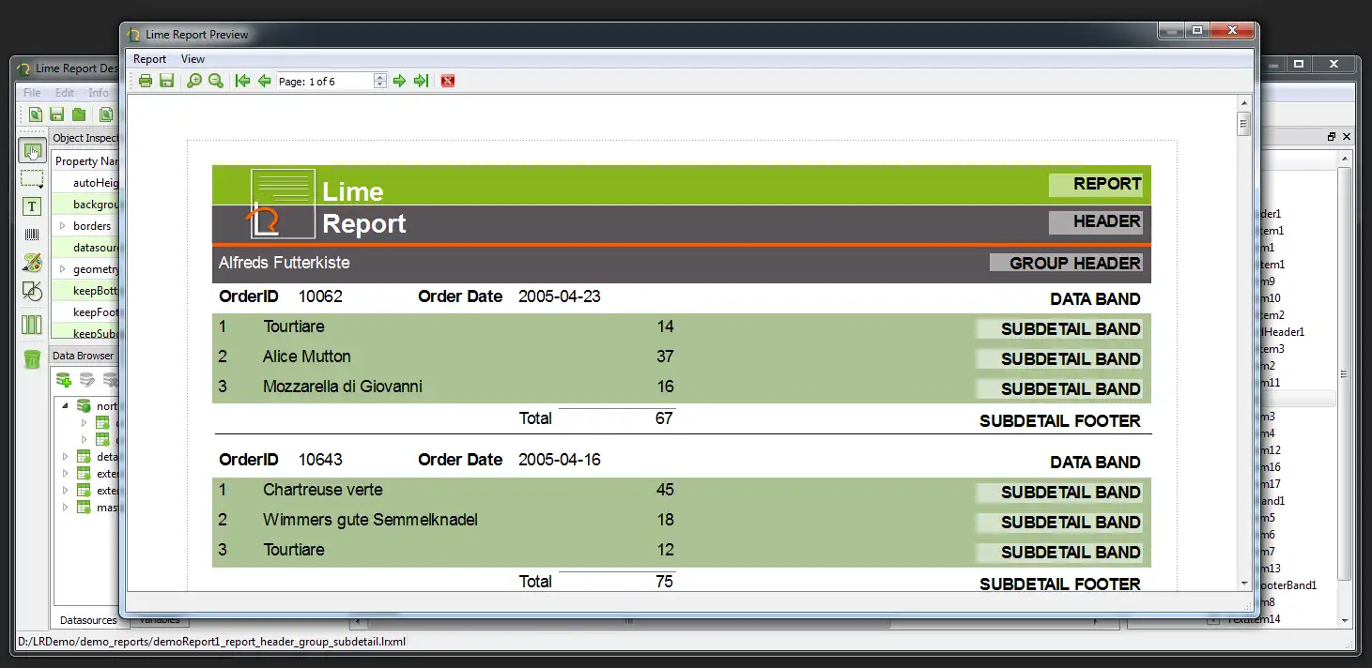Increase the page number with the spinner up arrow
Screen dimensions: 1372x668
(380, 77)
